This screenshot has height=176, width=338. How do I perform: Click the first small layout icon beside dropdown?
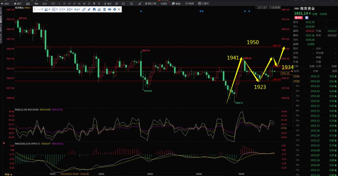271,7
